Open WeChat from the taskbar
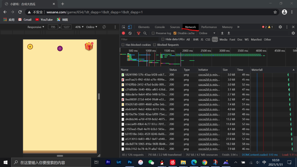The height and width of the screenshot is (167, 297). pyautogui.click(x=151, y=162)
